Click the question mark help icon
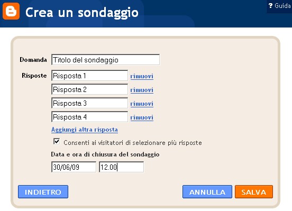The image size is (292, 211). [270, 6]
